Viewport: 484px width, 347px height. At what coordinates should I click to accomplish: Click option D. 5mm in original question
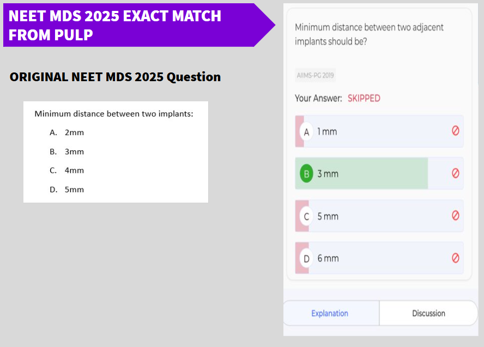(x=66, y=190)
